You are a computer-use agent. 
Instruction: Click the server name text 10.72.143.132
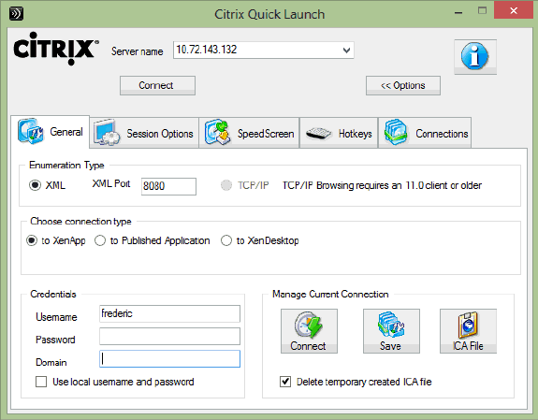206,50
